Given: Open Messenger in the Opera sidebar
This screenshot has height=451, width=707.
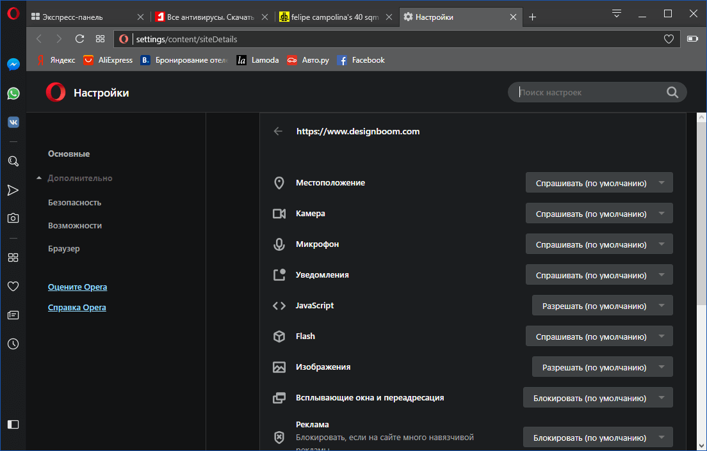Looking at the screenshot, I should (13, 65).
